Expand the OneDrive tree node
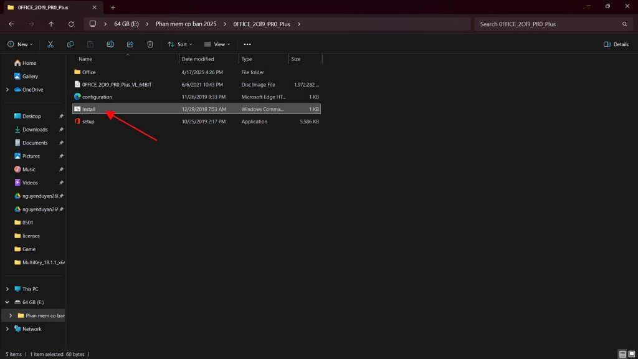 (x=7, y=90)
